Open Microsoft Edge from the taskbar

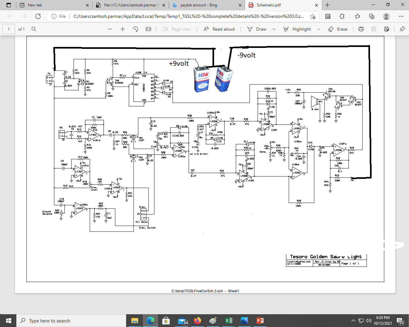click(150, 321)
